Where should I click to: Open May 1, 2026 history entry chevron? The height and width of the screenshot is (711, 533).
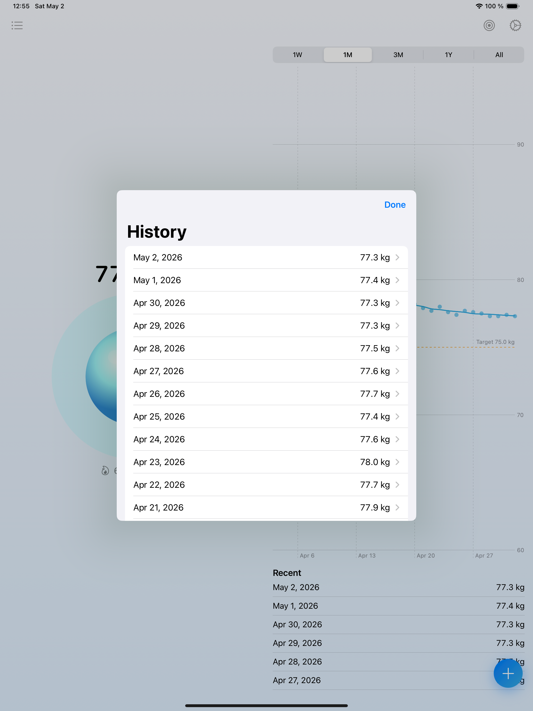point(397,280)
